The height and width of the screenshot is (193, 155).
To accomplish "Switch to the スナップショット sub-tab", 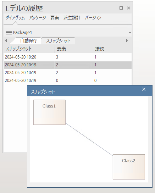I will 58,41.
